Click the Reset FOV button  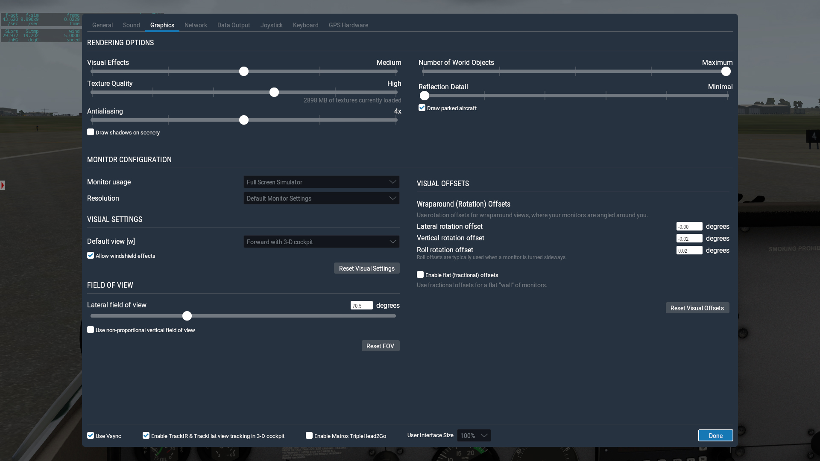tap(380, 346)
